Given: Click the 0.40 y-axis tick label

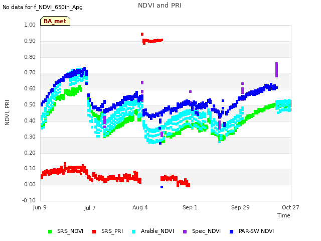Looking at the screenshot, I should (x=30, y=120).
